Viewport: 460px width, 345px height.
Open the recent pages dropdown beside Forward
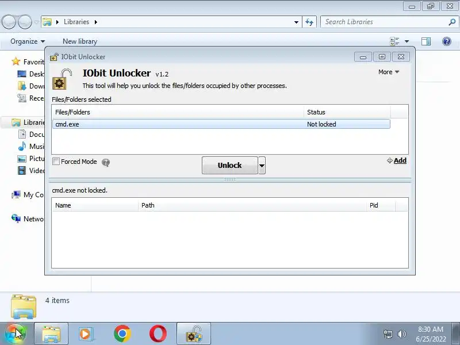pyautogui.click(x=36, y=22)
